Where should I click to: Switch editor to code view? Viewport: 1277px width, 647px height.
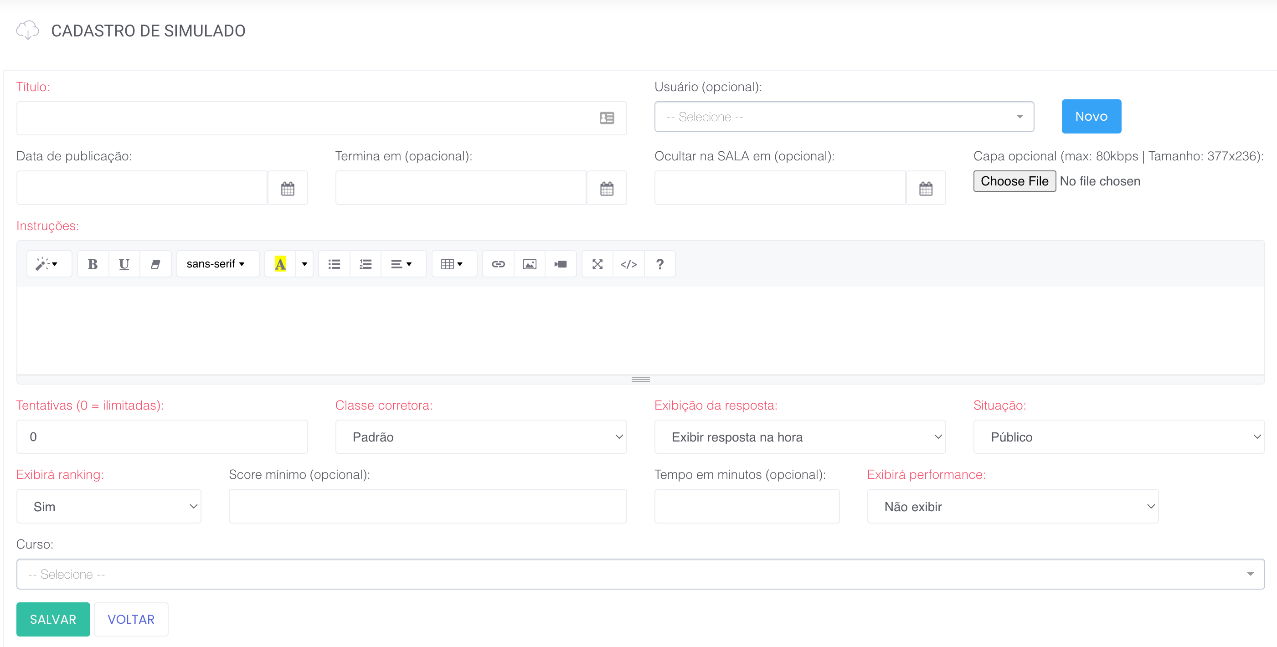628,264
